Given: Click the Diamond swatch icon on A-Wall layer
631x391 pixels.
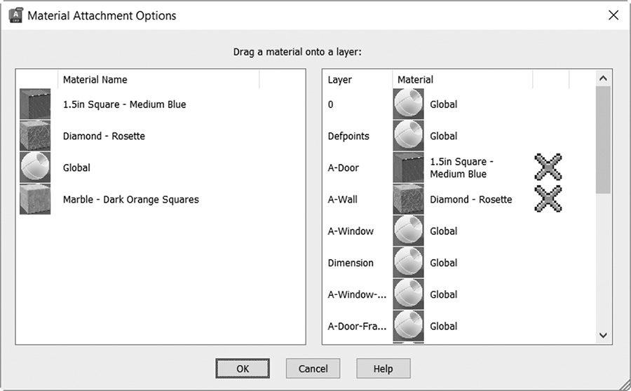Looking at the screenshot, I should coord(409,199).
